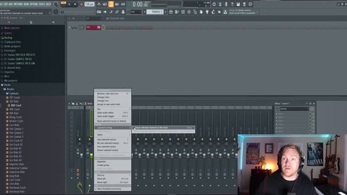The image size is (347, 195).
Task: Click the download arrow icon in toolbar
Action: coord(225,12)
